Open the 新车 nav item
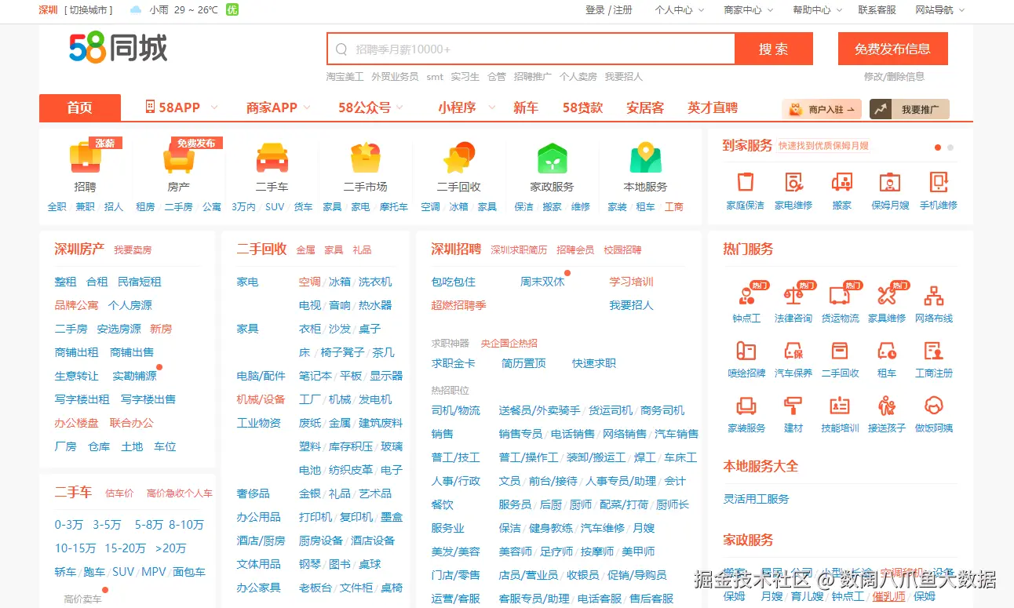 pos(526,107)
